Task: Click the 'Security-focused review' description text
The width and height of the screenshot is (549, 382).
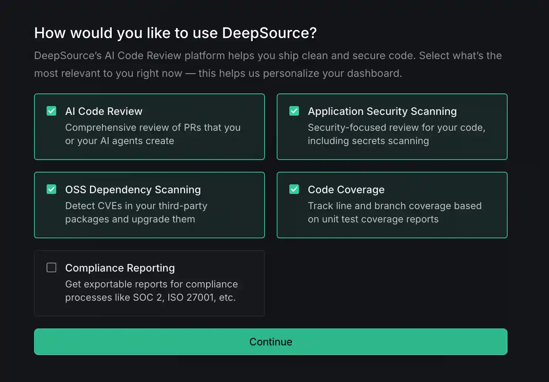Action: pyautogui.click(x=396, y=127)
